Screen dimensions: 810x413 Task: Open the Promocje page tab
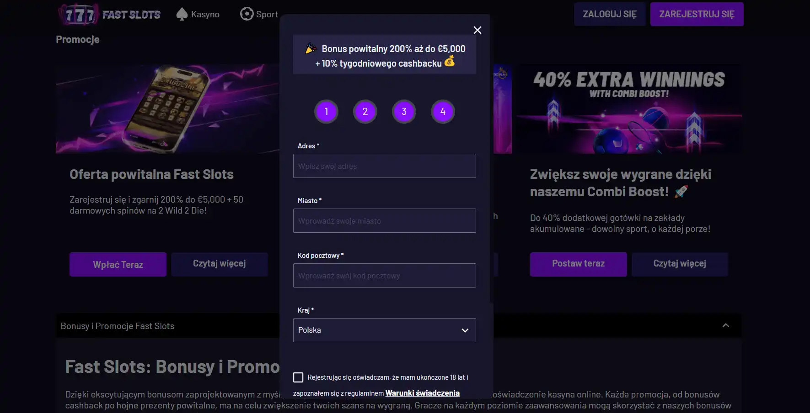pyautogui.click(x=78, y=40)
